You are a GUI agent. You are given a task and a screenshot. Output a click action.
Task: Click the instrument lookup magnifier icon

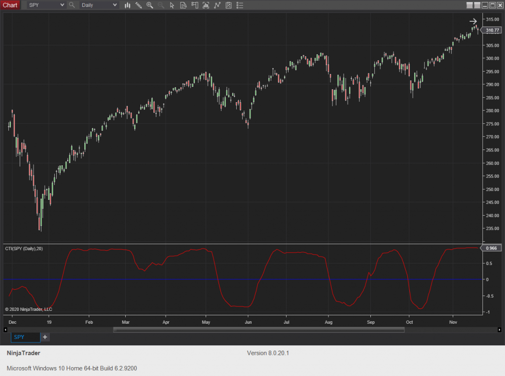[x=72, y=5]
